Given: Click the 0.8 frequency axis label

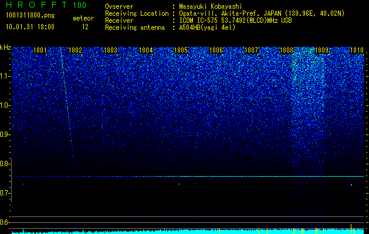Looking at the screenshot, I should pyautogui.click(x=5, y=164).
